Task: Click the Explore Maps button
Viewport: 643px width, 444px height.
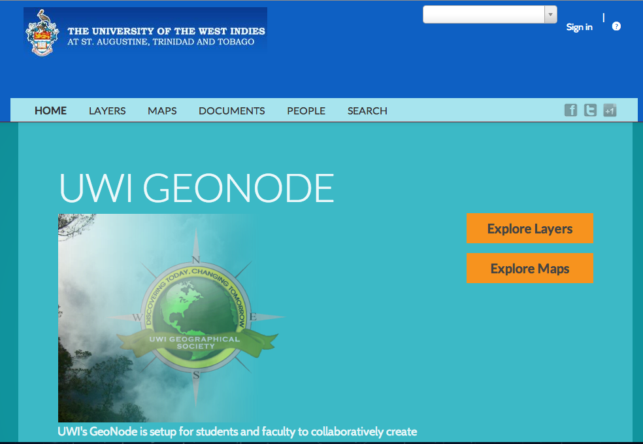Action: (530, 268)
